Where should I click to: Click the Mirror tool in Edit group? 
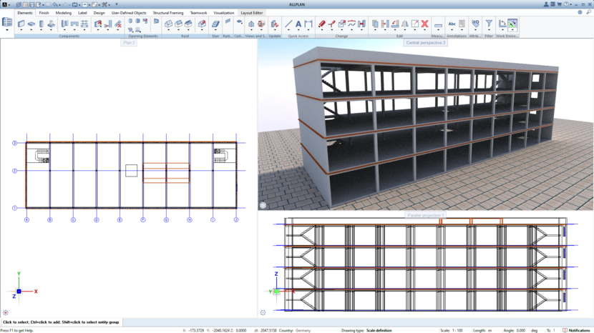pyautogui.click(x=404, y=24)
